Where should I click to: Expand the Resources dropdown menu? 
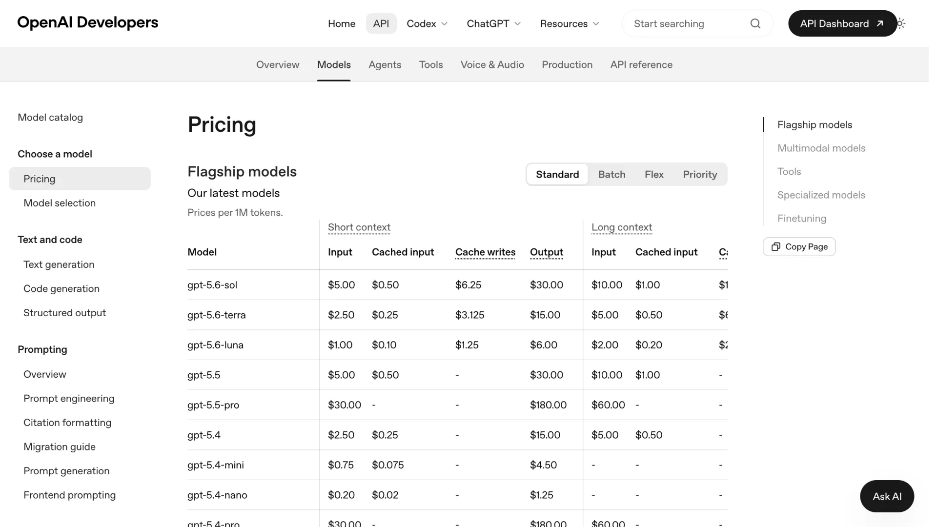coord(570,23)
